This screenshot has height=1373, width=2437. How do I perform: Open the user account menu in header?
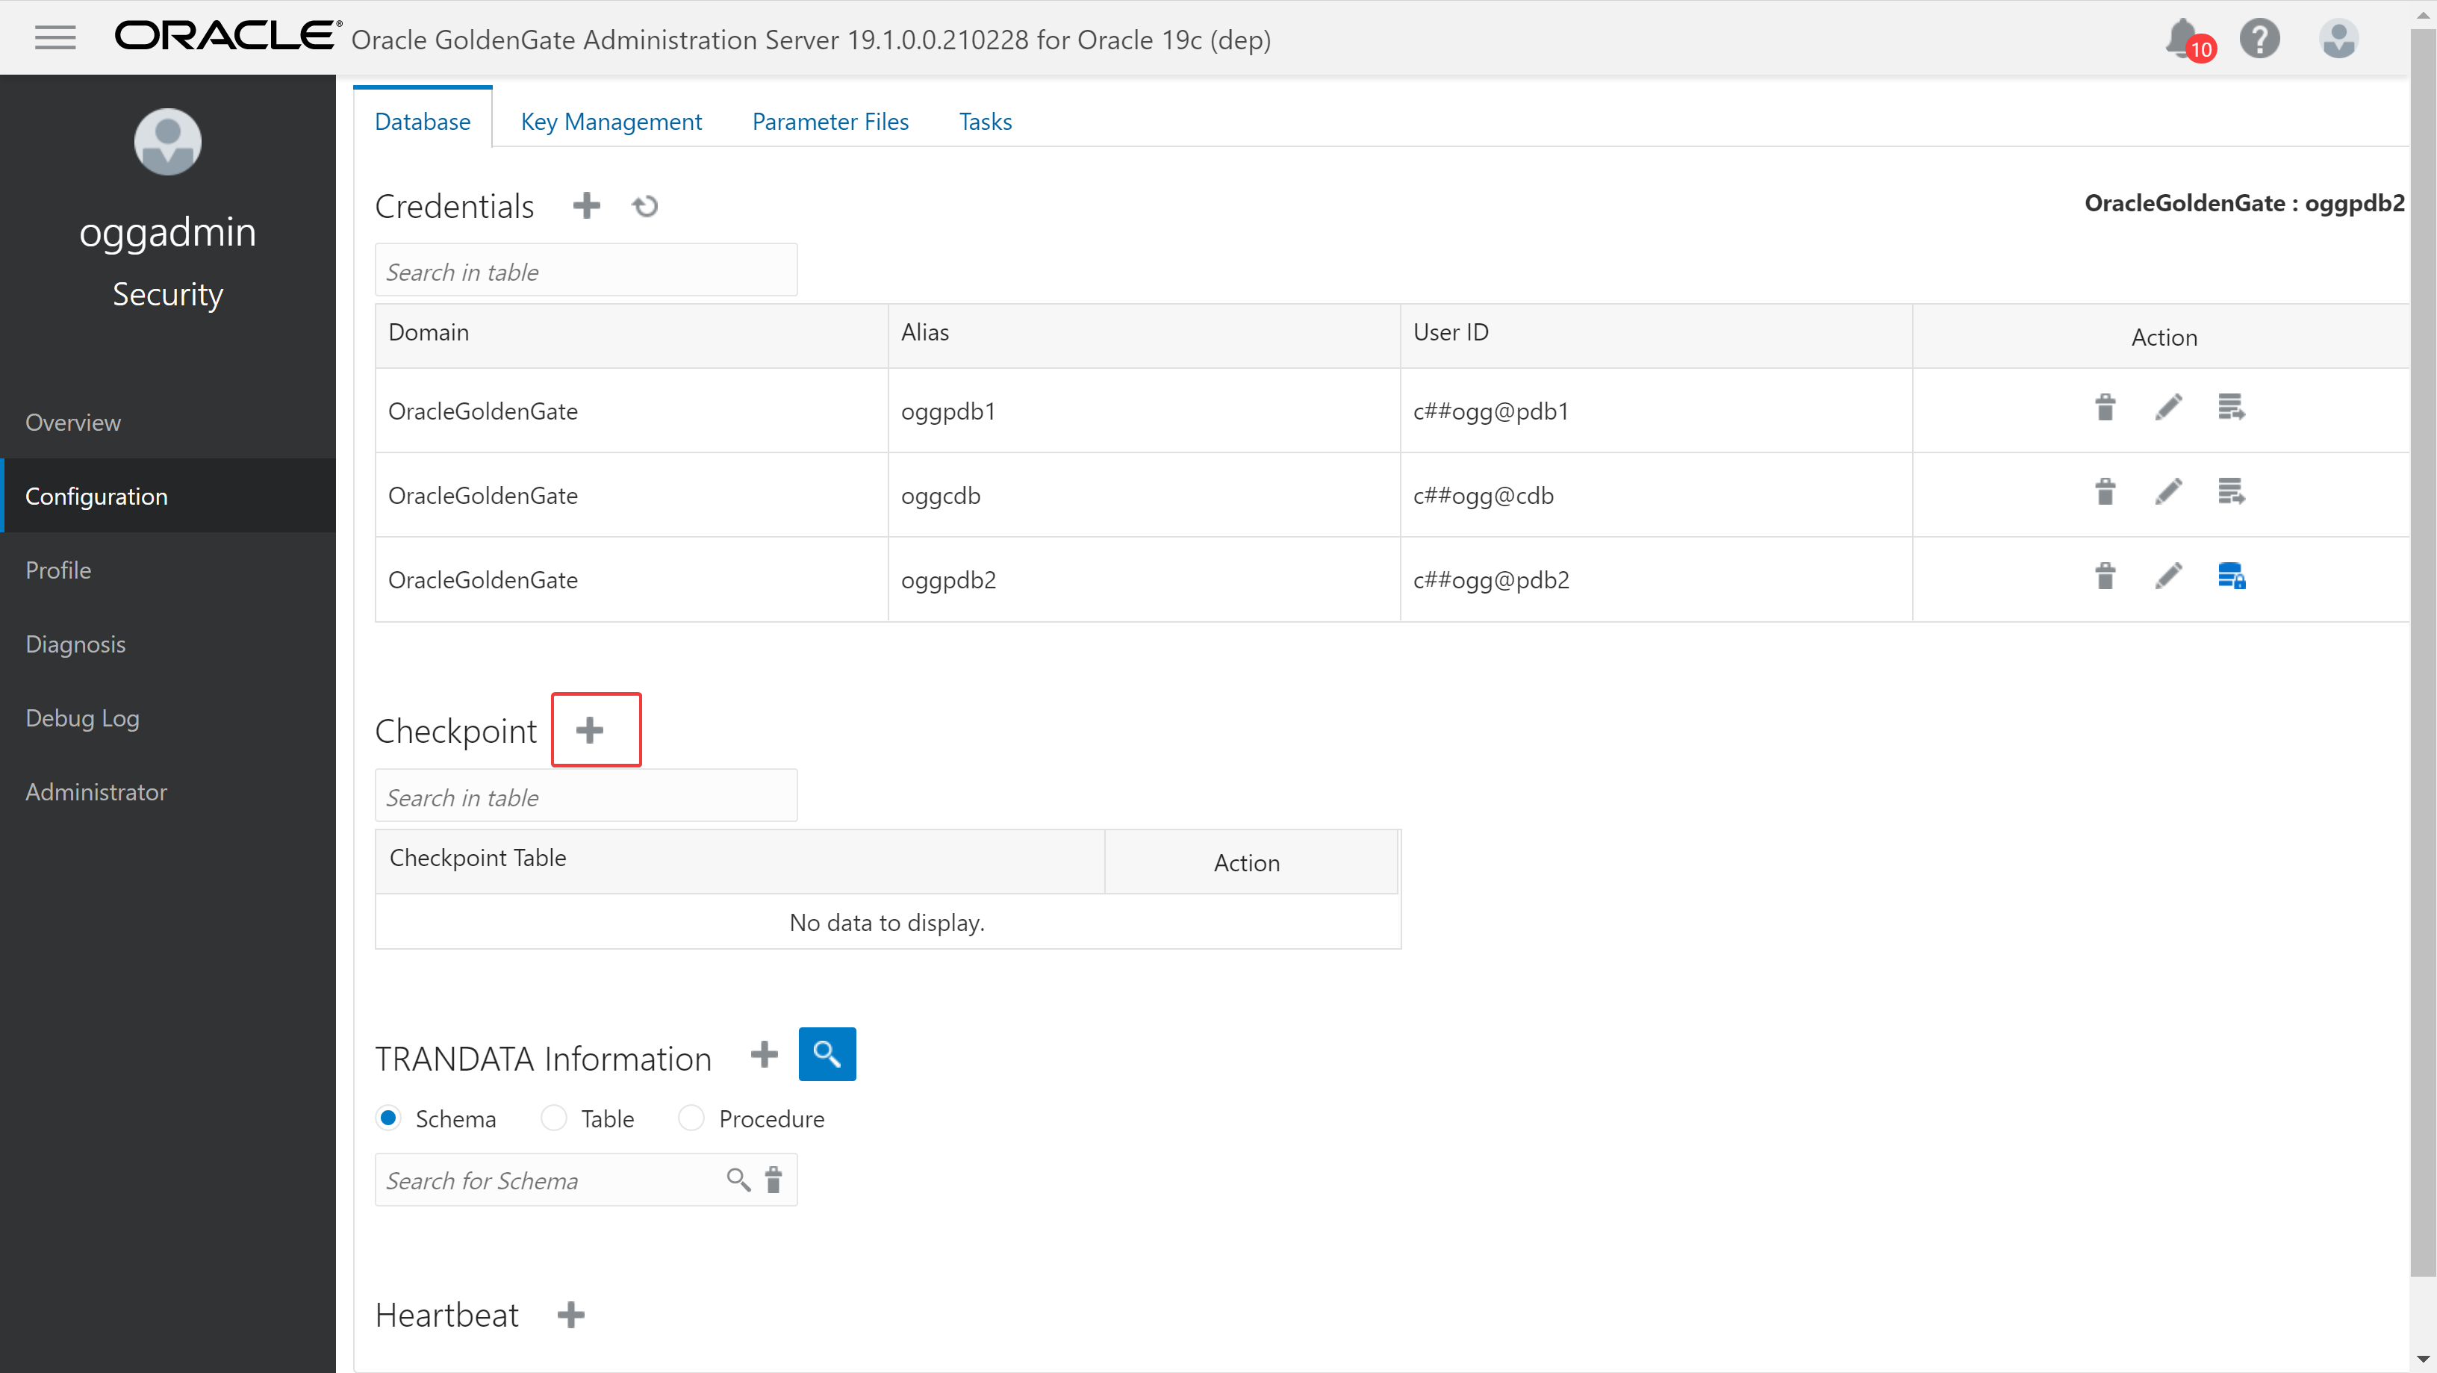click(2338, 39)
